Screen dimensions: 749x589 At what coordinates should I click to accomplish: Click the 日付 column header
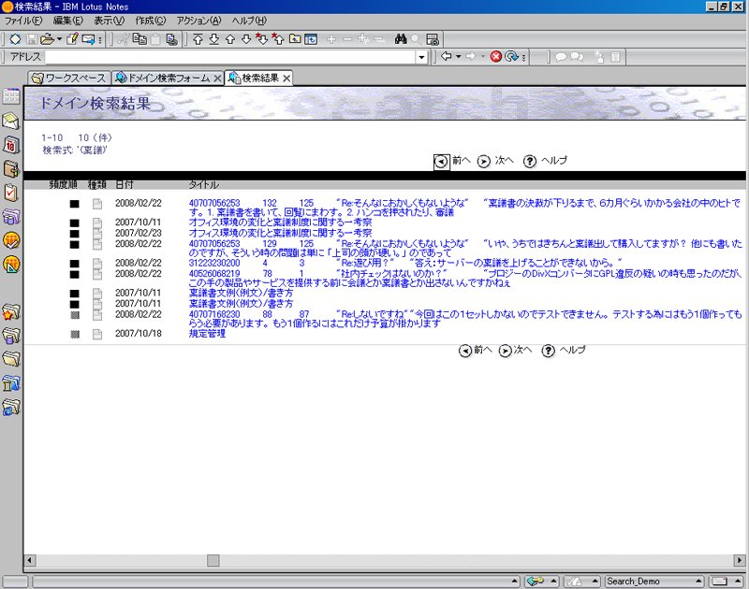tap(125, 184)
